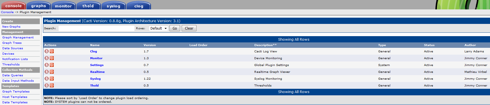The width and height of the screenshot is (490, 105).
Task: Switch to the clog tab
Action: point(139,6)
